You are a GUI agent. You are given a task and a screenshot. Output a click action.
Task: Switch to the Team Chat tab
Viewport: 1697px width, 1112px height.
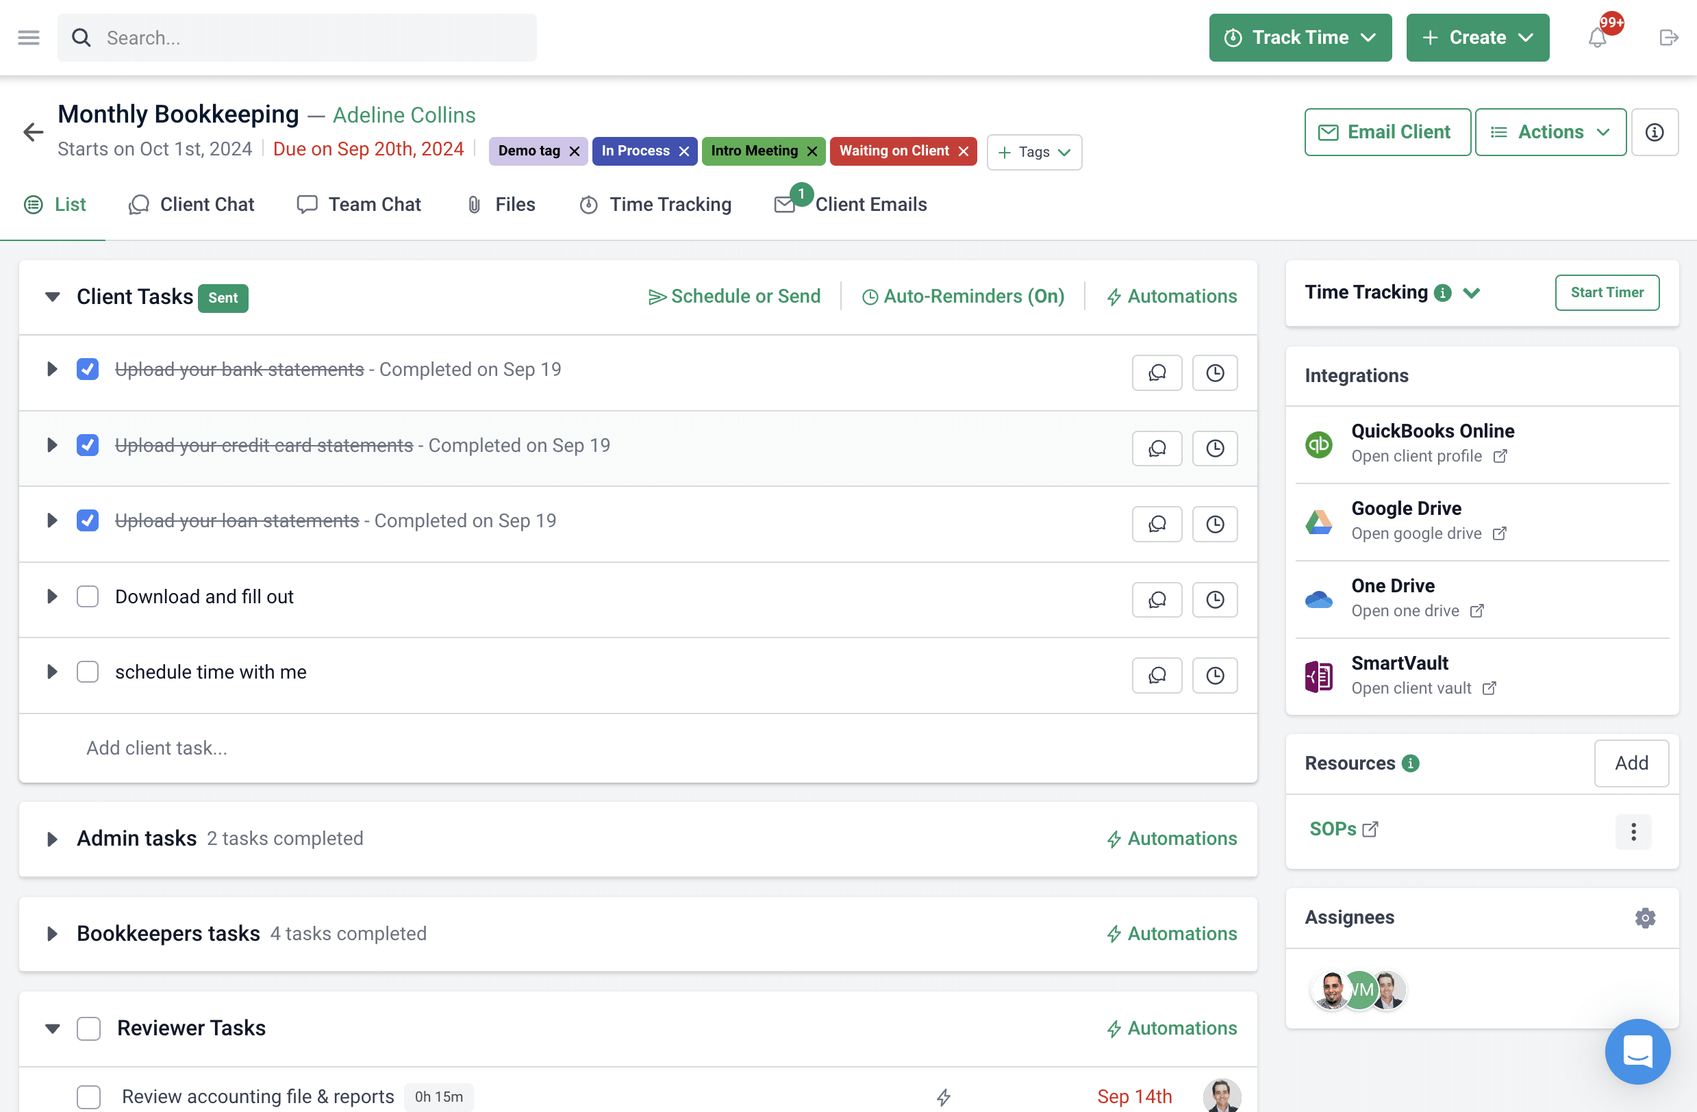359,205
